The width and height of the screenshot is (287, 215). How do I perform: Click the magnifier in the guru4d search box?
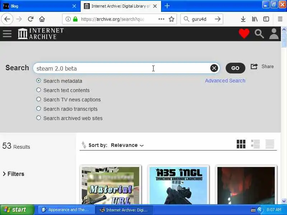tap(186, 19)
